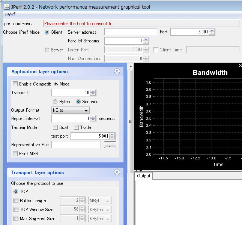Enable the TCP Window Size checkbox

[x=16, y=209]
